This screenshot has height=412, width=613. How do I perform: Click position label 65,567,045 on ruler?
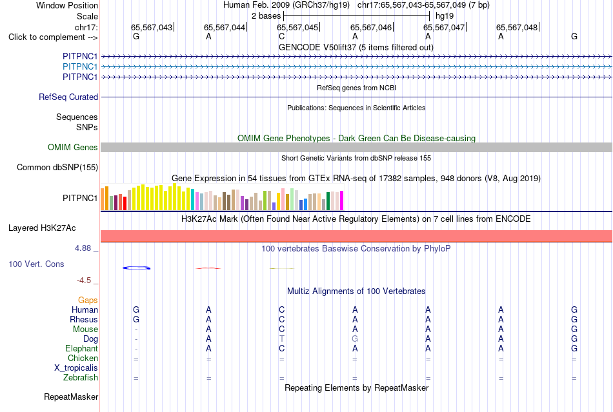click(x=297, y=27)
